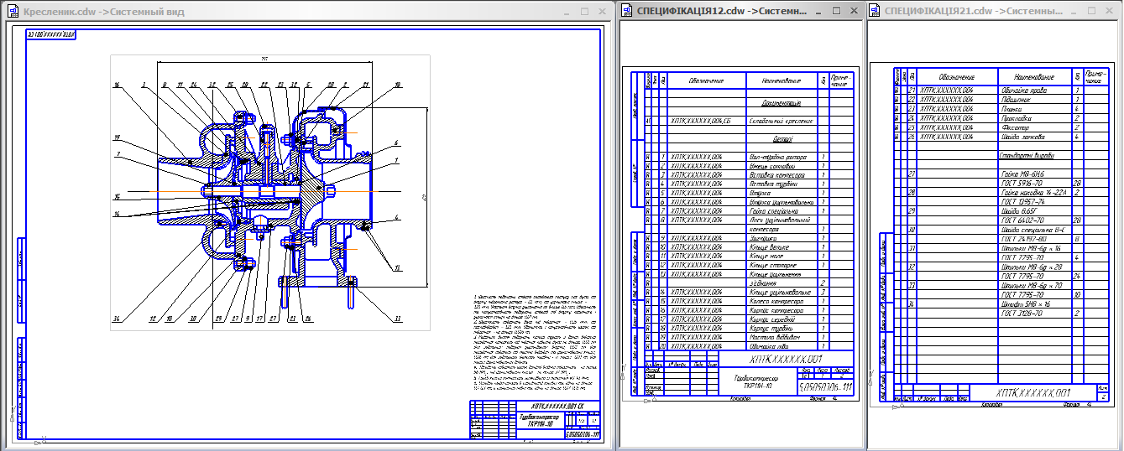Image resolution: width=1124 pixels, height=451 pixels.
Task: Maximize the СПЕЦИФІКАЦІЯ12.cdw window
Action: (836, 11)
